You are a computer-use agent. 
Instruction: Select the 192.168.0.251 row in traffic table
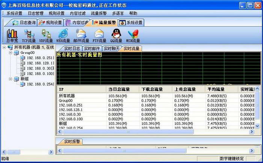tap(156, 105)
